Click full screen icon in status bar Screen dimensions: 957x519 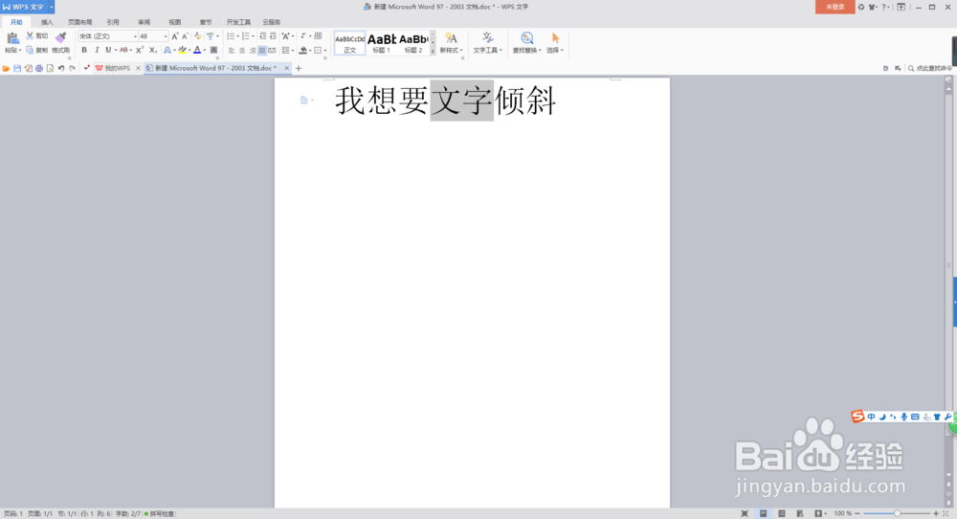[745, 513]
